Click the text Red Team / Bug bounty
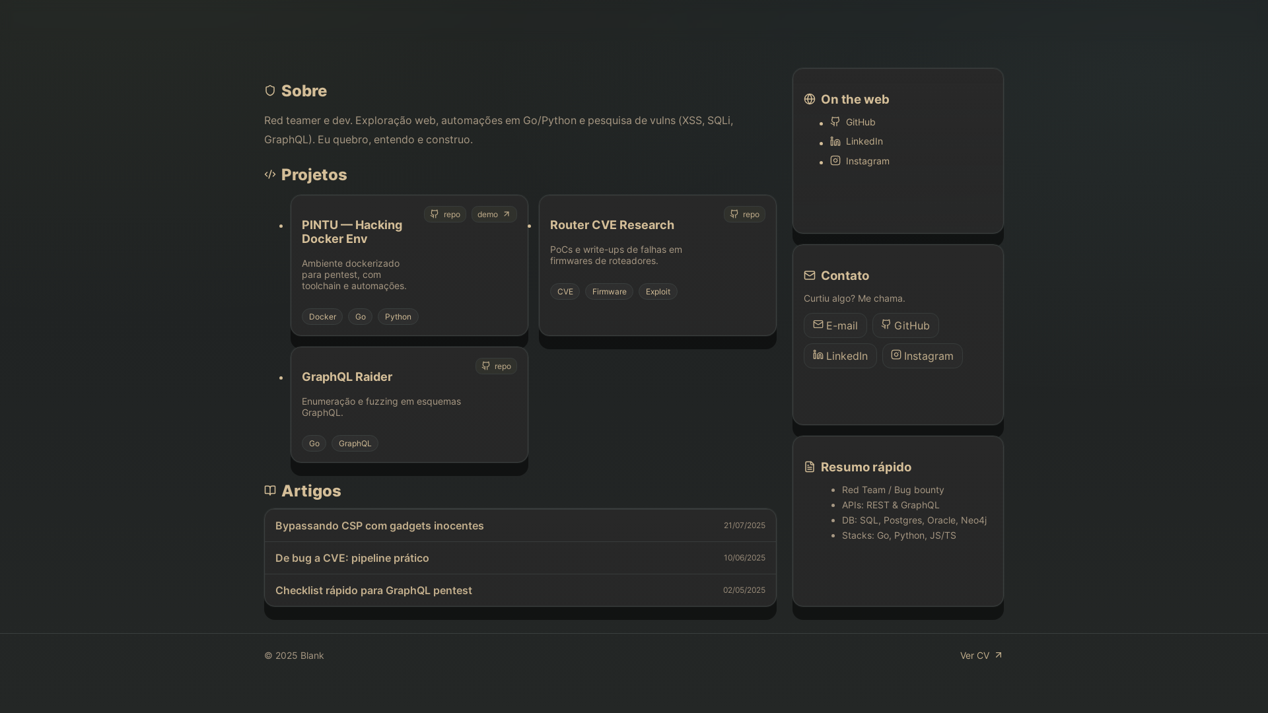This screenshot has width=1268, height=713. (x=893, y=490)
